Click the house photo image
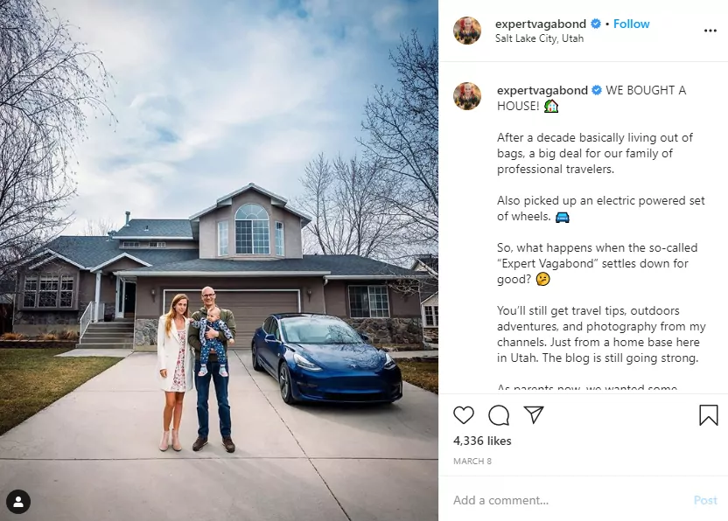Image resolution: width=728 pixels, height=521 pixels. (x=219, y=260)
